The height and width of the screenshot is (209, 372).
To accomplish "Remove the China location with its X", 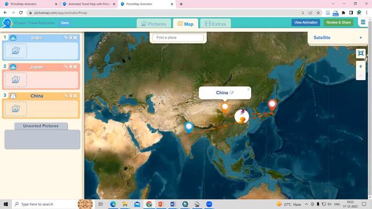I will pos(75,96).
